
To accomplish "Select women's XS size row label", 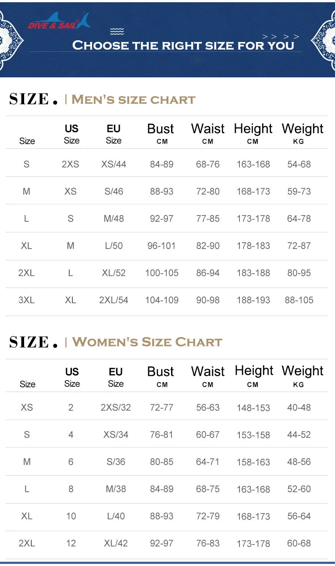I will (27, 407).
